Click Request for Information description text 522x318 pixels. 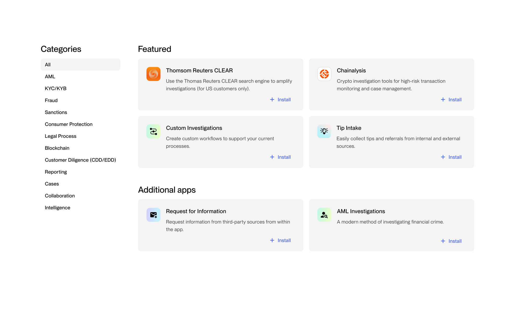point(228,226)
